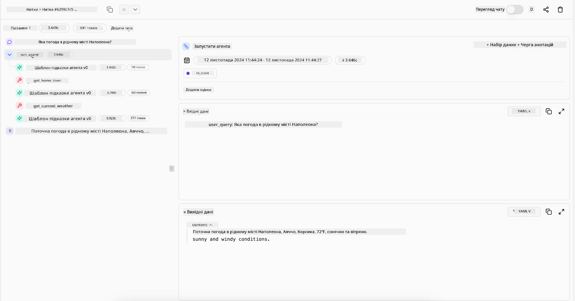The width and height of the screenshot is (575, 301).
Task: Click the Додати теги button
Action: tap(122, 28)
